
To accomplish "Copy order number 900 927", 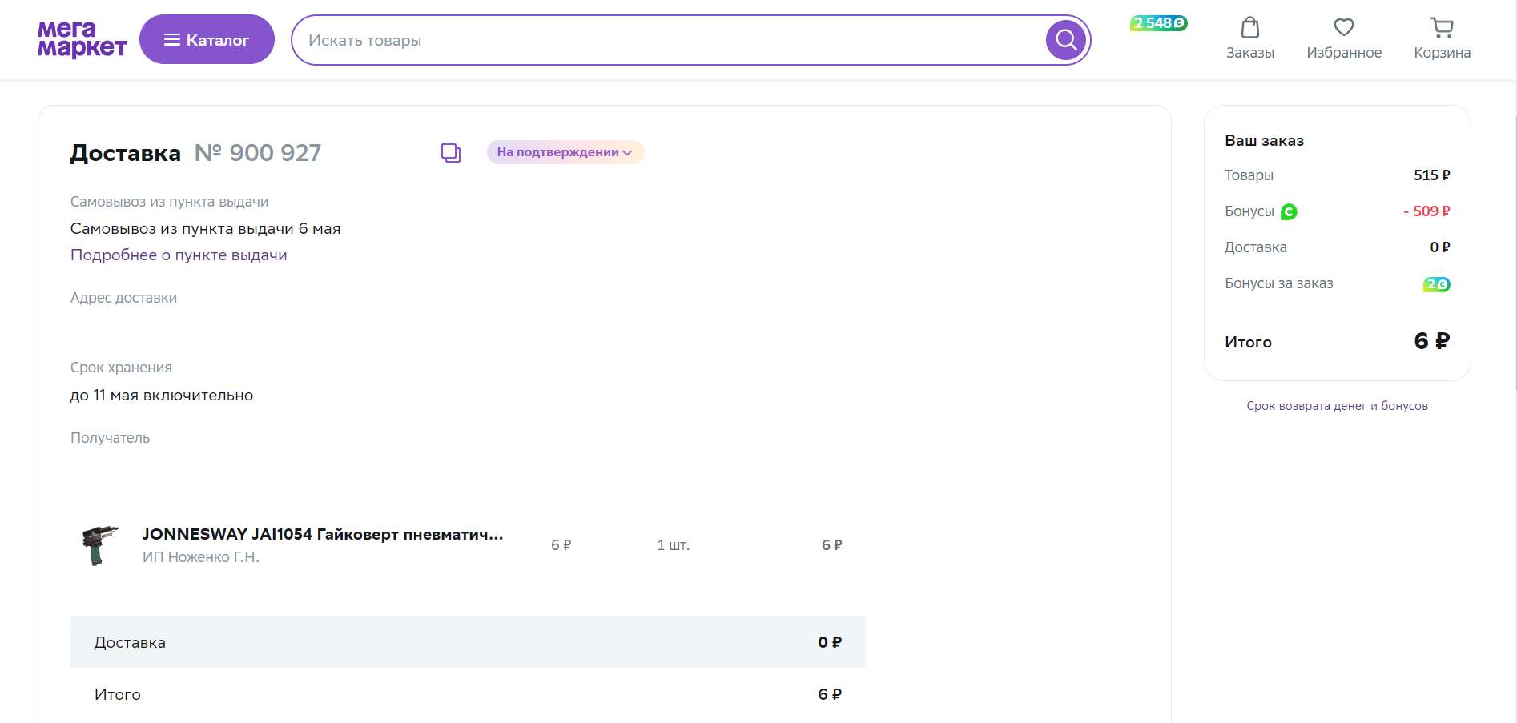I will click(x=451, y=152).
